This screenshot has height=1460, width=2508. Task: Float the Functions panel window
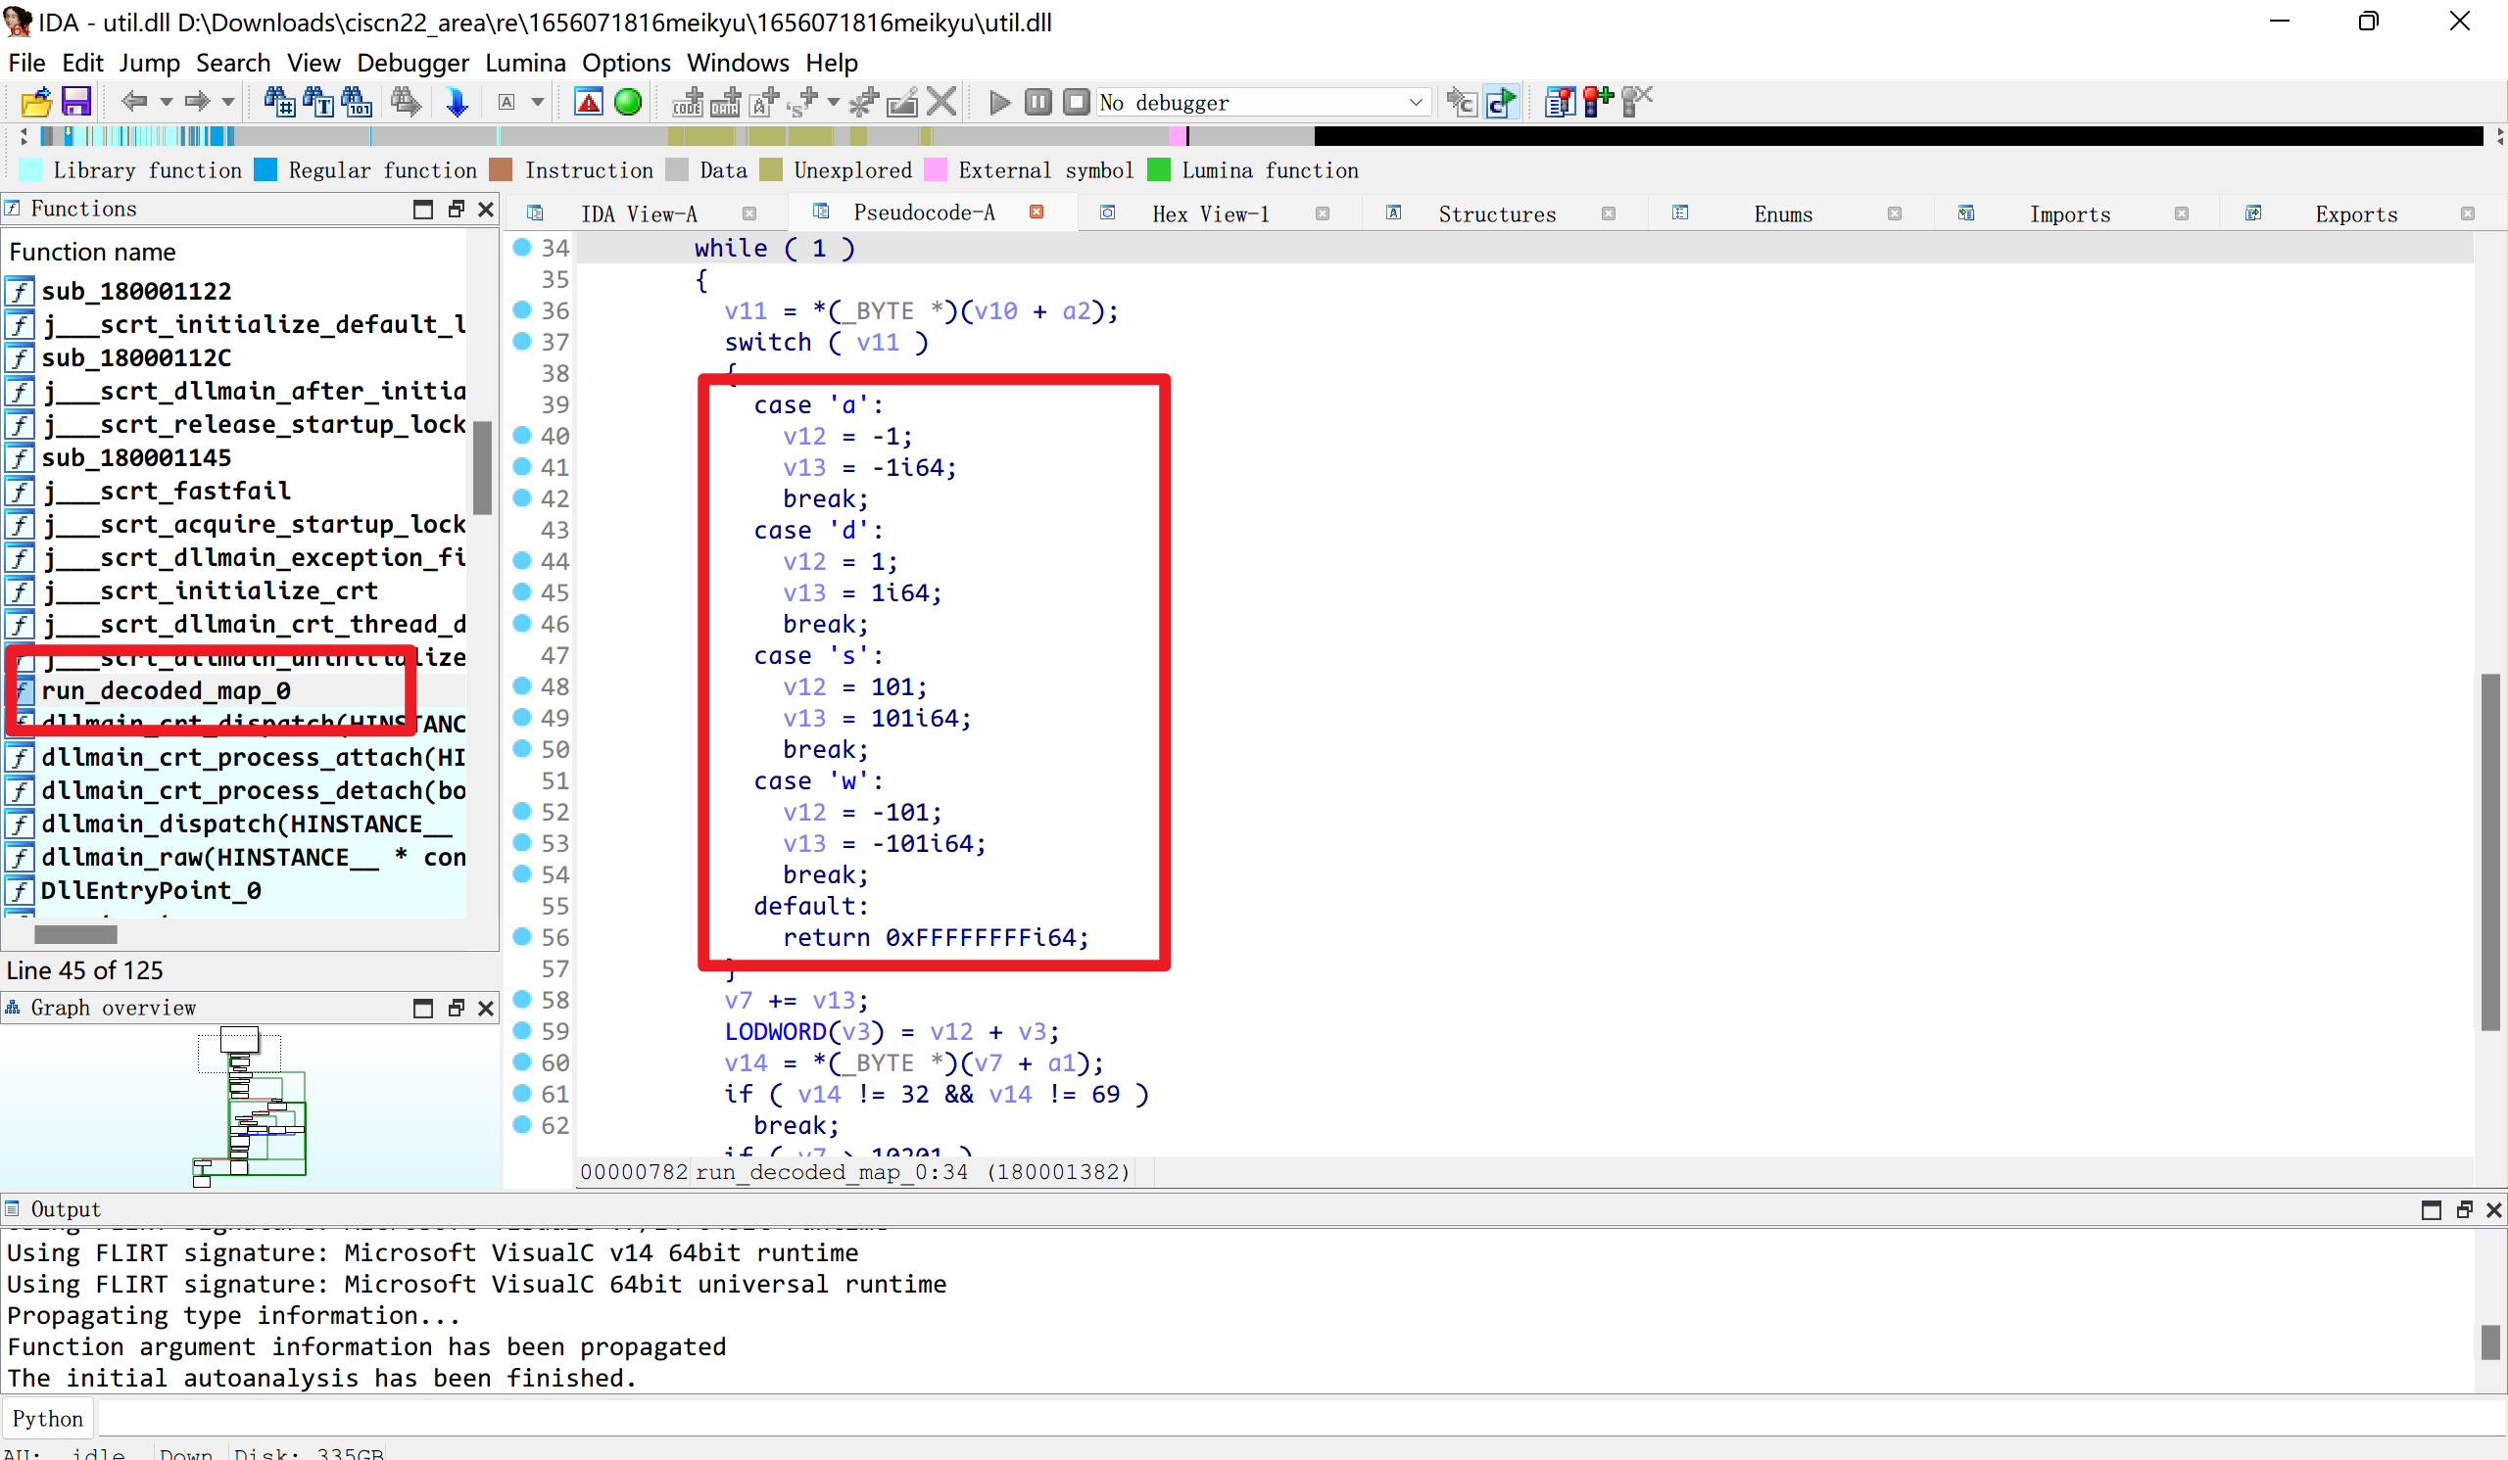[x=456, y=209]
